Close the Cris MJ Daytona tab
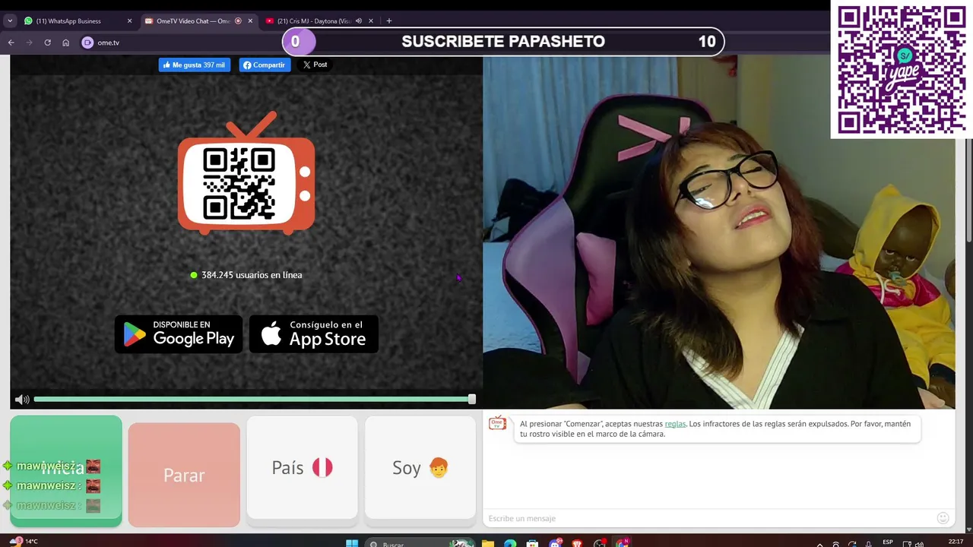Screen dimensions: 973x547 point(371,21)
